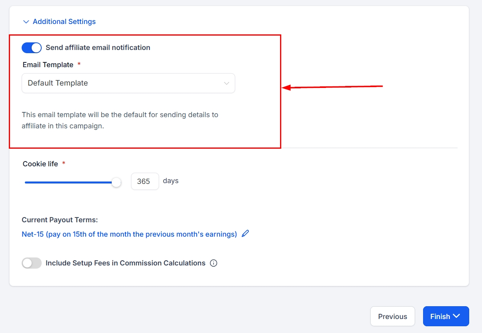Disable the Send affiliate email notification switch
Screen dimensions: 482x333
click(32, 48)
